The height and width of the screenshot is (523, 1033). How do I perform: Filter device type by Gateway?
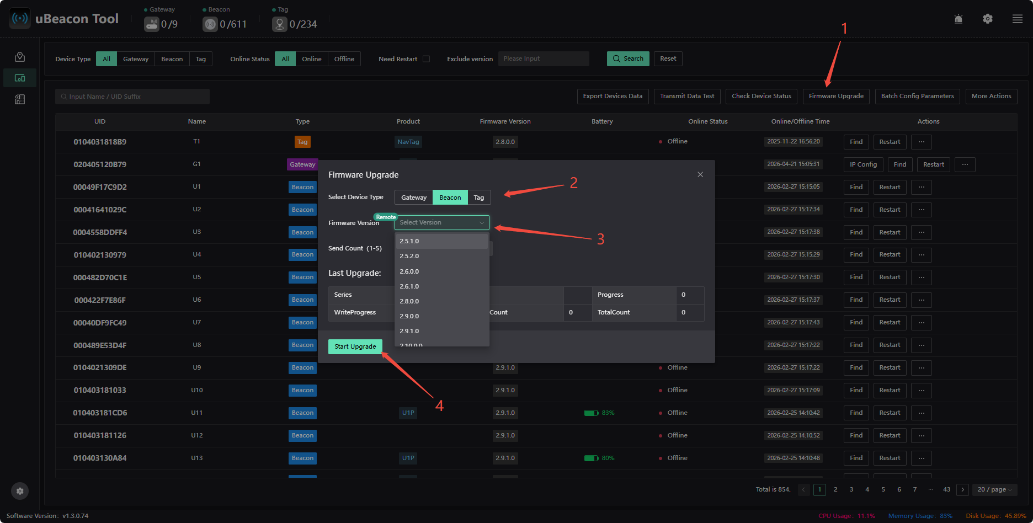(x=136, y=59)
